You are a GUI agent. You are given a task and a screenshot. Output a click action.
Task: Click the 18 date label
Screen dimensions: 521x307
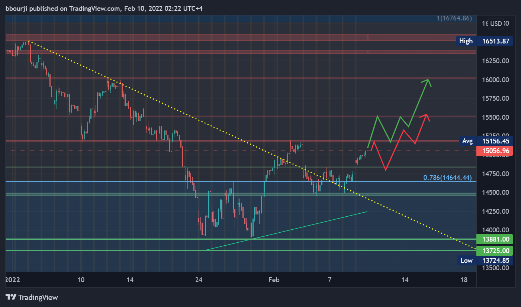[464, 279]
